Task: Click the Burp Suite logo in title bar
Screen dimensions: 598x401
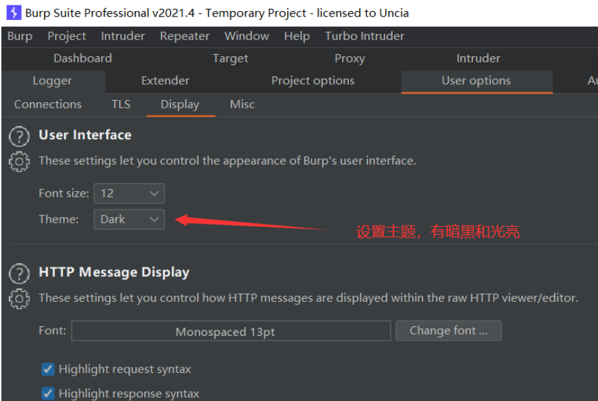Action: coord(14,12)
